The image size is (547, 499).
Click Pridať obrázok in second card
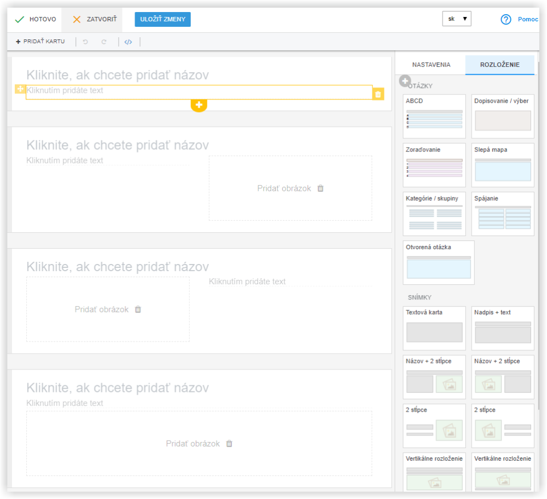click(284, 189)
